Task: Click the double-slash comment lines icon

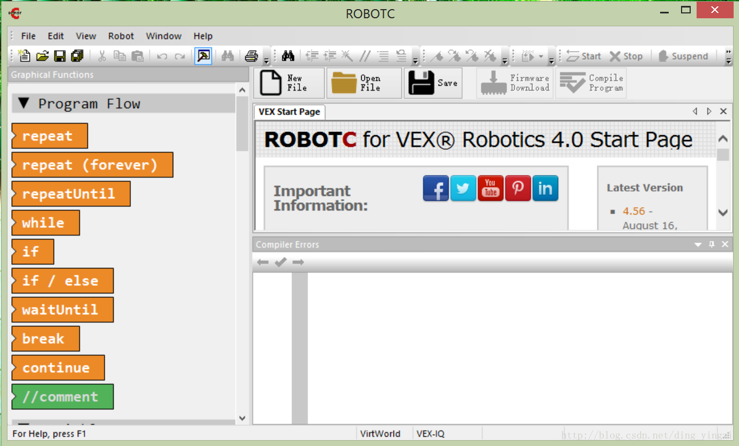Action: pyautogui.click(x=365, y=56)
